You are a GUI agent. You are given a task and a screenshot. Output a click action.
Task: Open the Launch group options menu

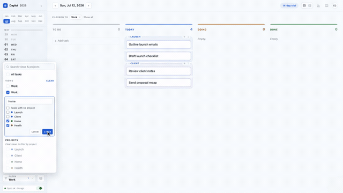click(x=188, y=37)
